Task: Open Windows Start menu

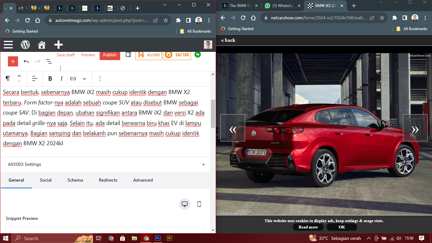Action: (6, 238)
